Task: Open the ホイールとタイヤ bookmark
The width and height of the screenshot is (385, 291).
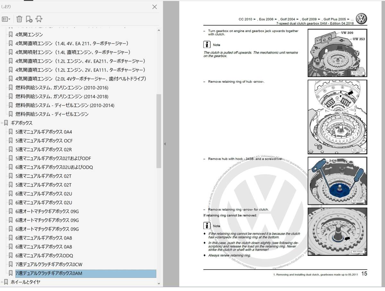Action: pos(26,282)
